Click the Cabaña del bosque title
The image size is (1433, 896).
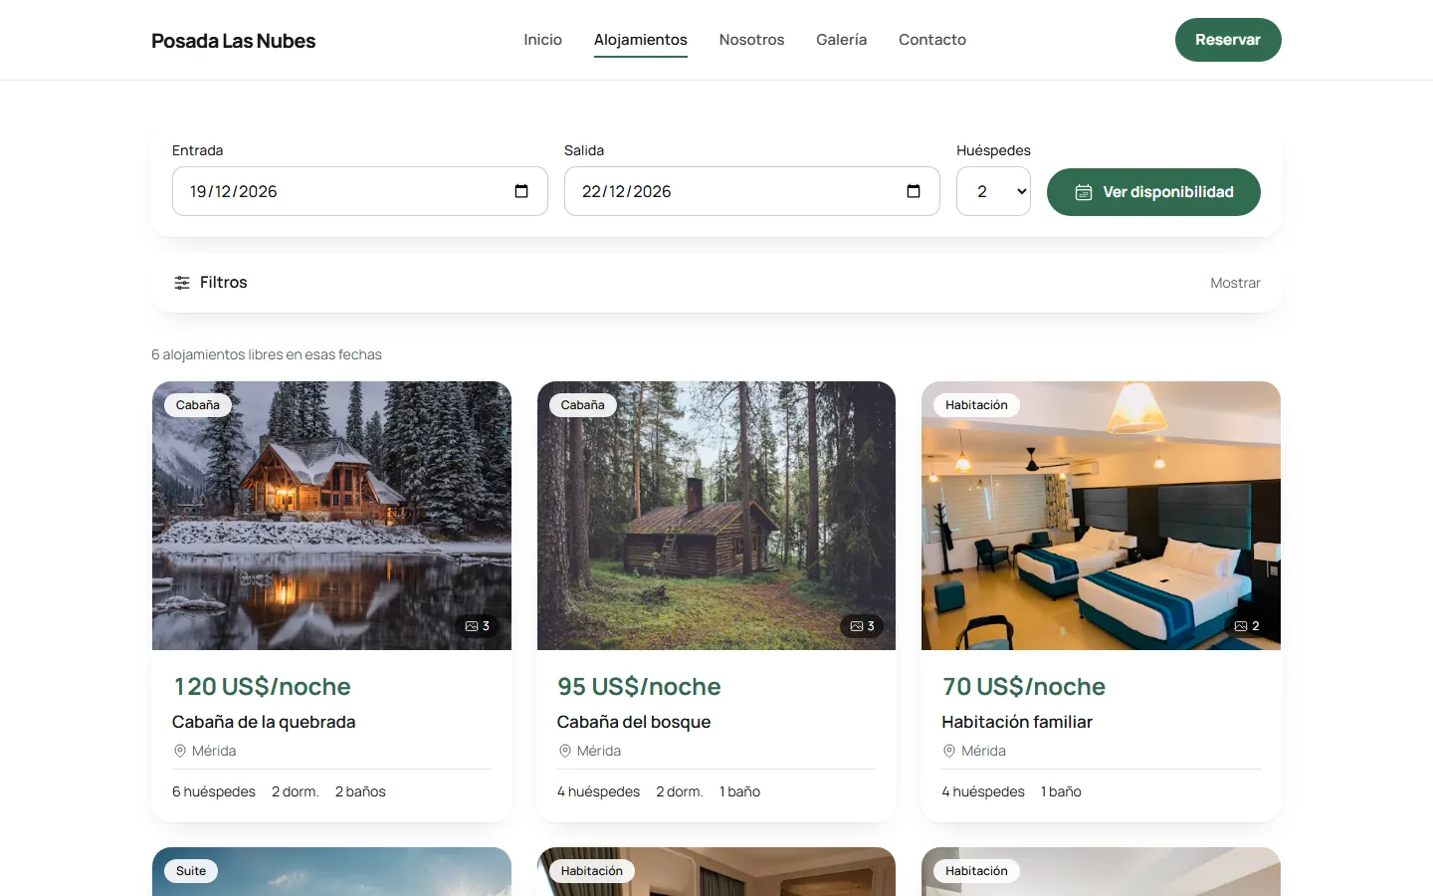[634, 722]
